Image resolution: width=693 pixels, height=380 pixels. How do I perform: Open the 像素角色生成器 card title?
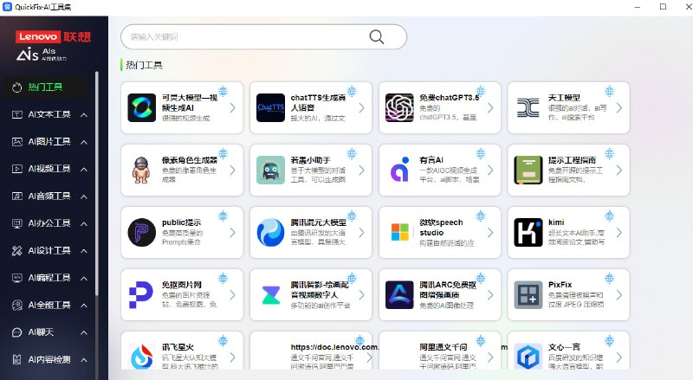pyautogui.click(x=189, y=160)
